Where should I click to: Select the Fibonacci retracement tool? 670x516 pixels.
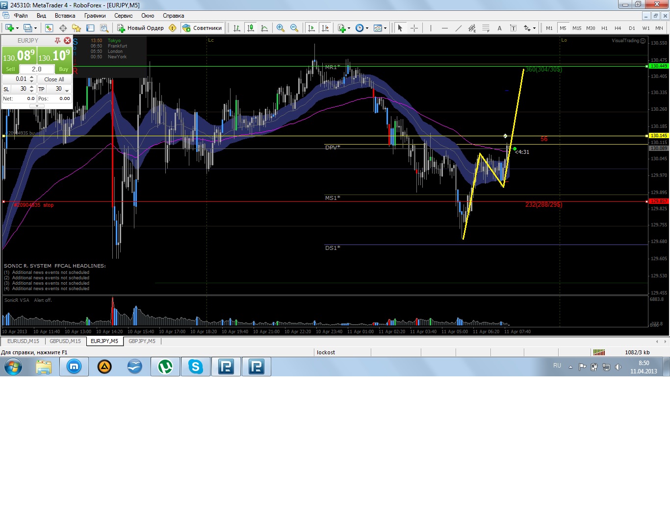(x=486, y=28)
